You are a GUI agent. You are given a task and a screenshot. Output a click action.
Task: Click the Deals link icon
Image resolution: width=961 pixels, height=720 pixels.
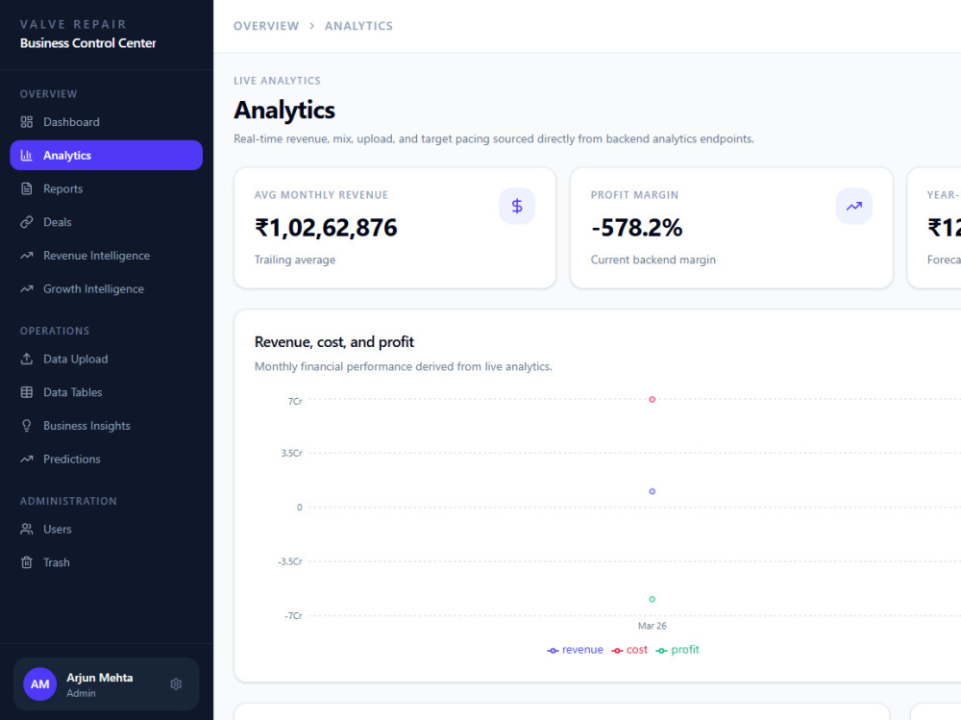tap(26, 222)
